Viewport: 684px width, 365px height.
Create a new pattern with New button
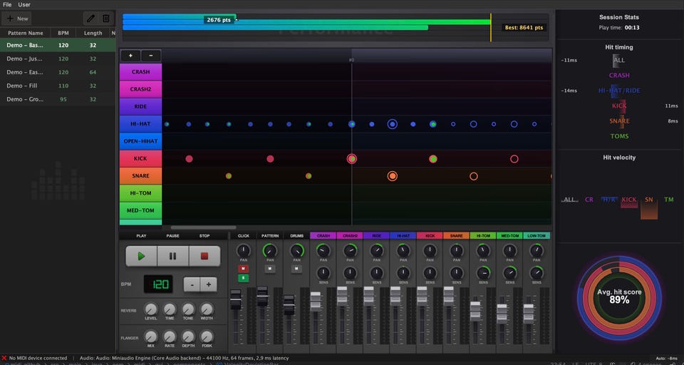(17, 19)
